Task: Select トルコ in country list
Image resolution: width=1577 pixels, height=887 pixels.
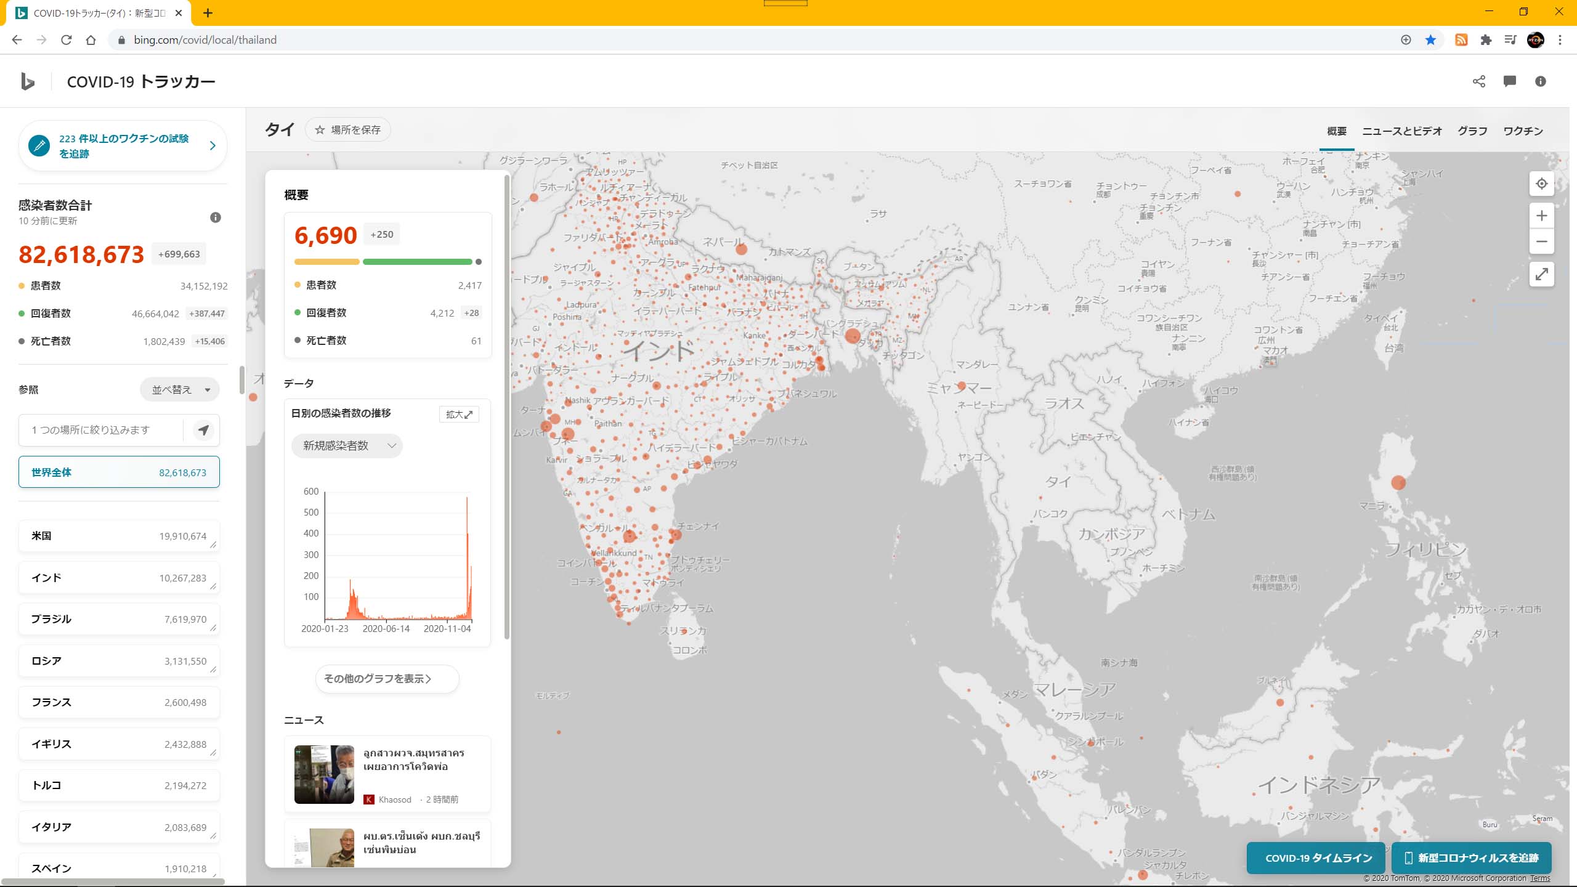Action: [x=119, y=785]
